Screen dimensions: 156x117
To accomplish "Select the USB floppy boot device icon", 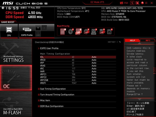I will 102,31.
